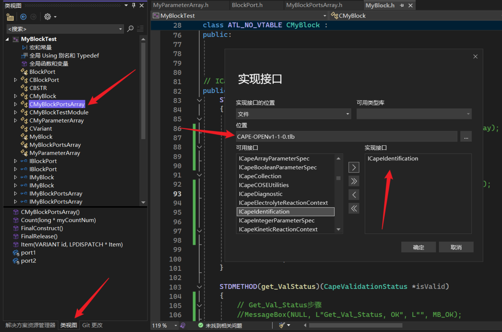Open the 可用类型库 dropdown
Image resolution: width=502 pixels, height=332 pixels.
414,114
